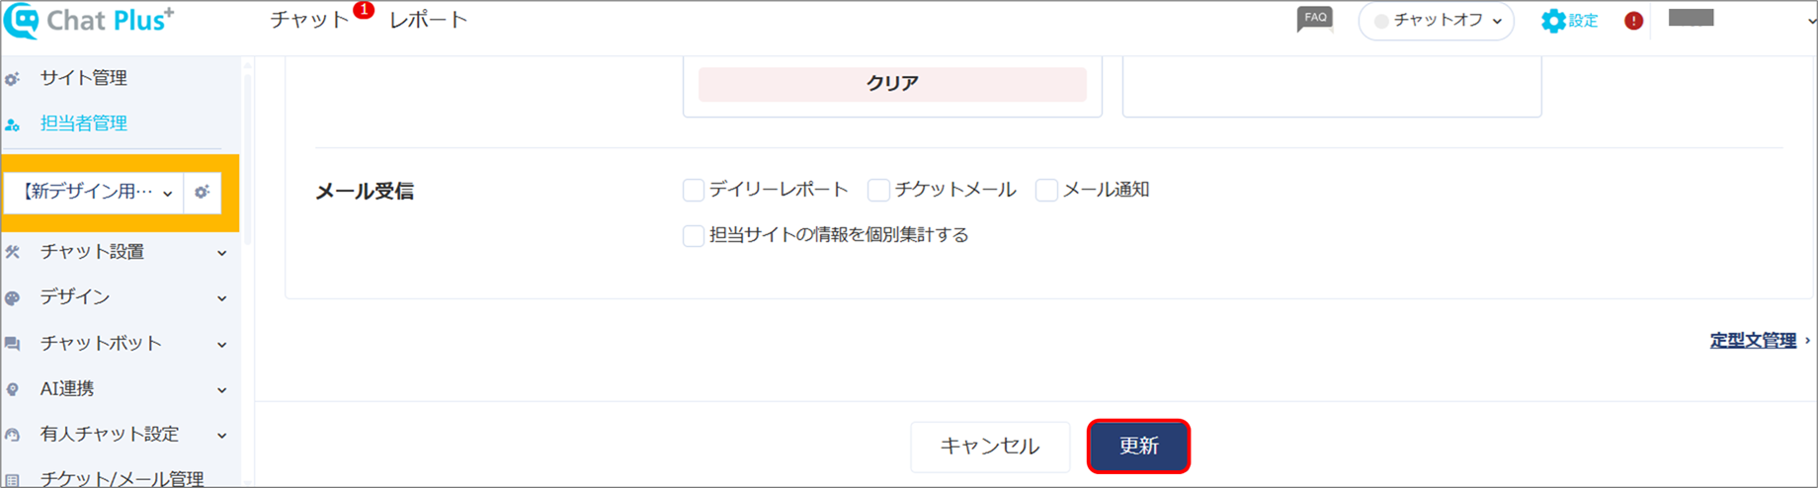The width and height of the screenshot is (1818, 488).
Task: Expand the AI連携 sidebar section
Action: [x=120, y=389]
